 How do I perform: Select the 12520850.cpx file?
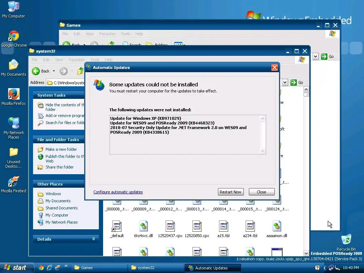pyautogui.click(x=197, y=229)
